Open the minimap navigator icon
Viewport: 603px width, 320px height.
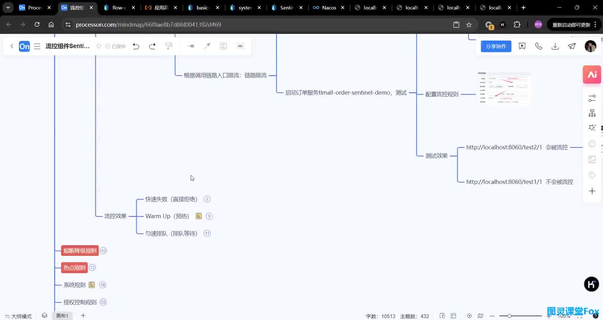tap(481, 316)
